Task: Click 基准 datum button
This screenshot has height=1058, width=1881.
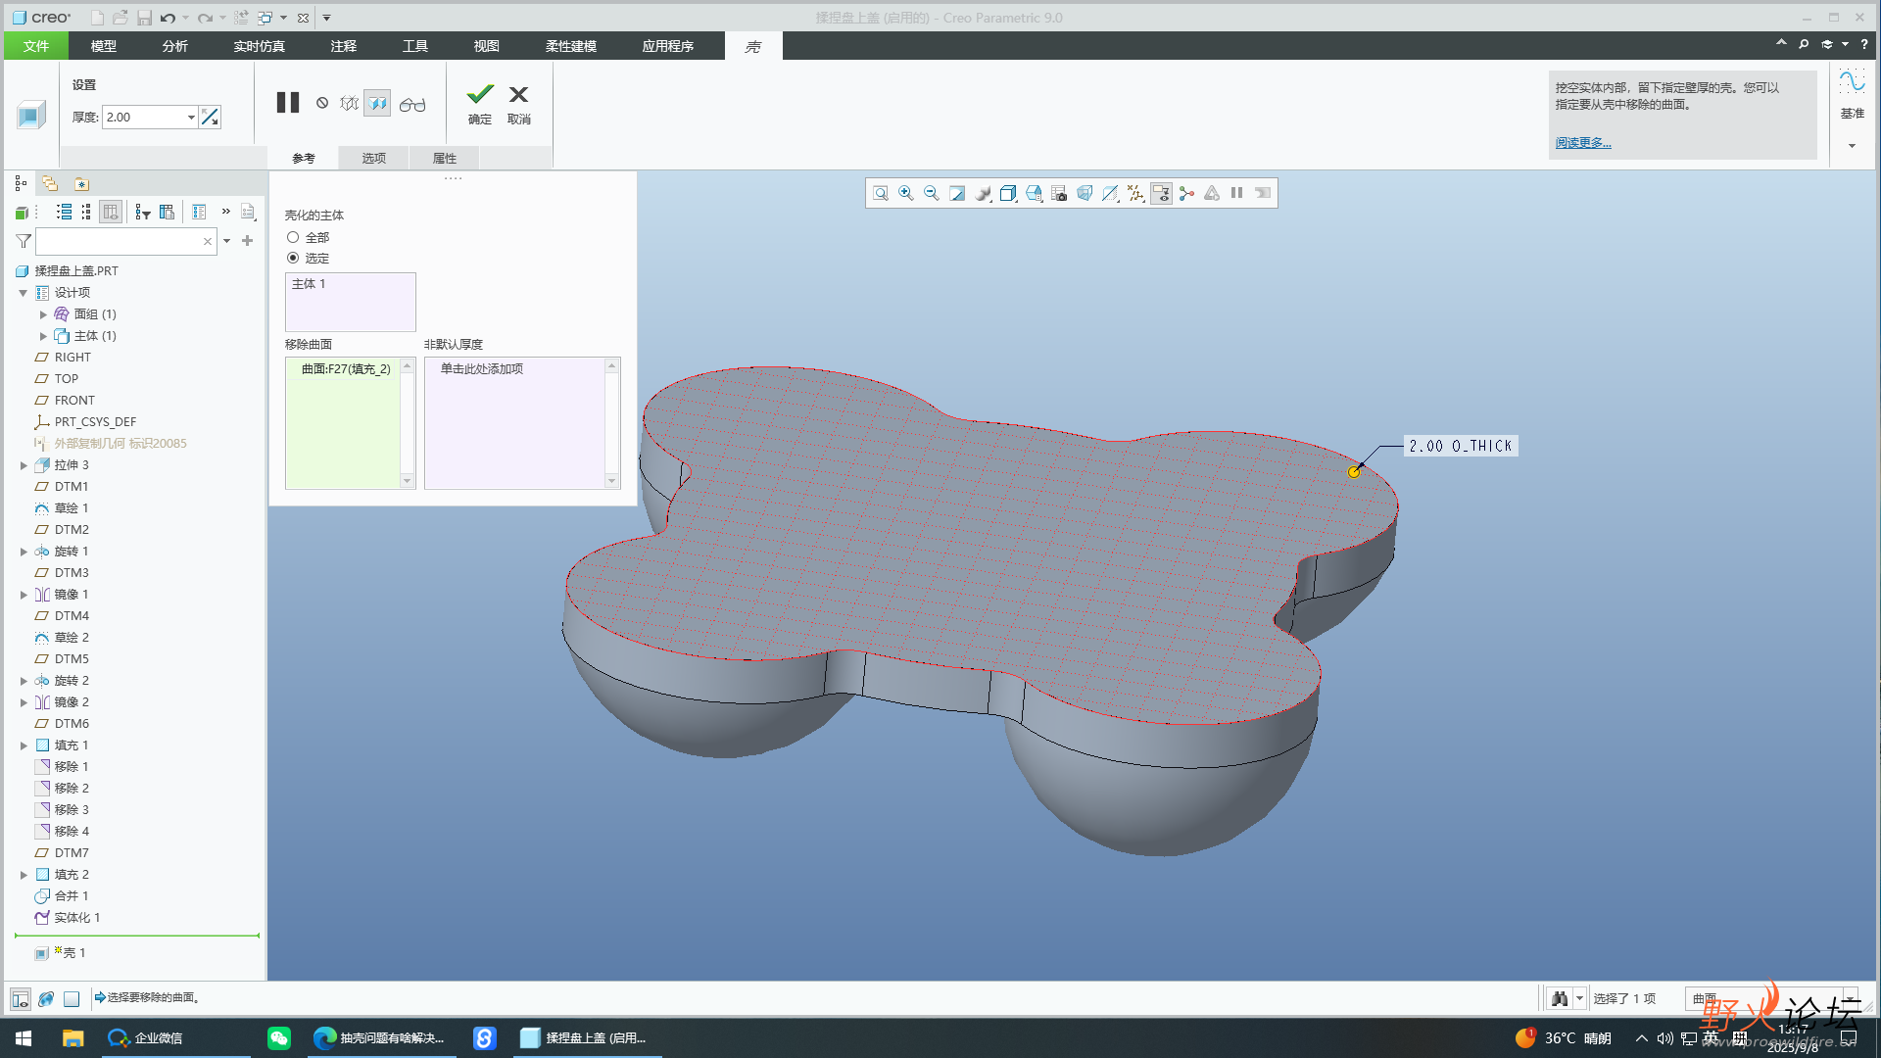Action: [x=1853, y=94]
